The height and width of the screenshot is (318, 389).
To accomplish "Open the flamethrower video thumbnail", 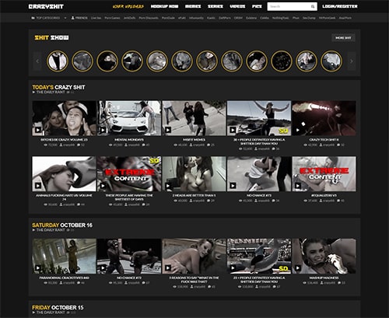I will [x=324, y=118].
